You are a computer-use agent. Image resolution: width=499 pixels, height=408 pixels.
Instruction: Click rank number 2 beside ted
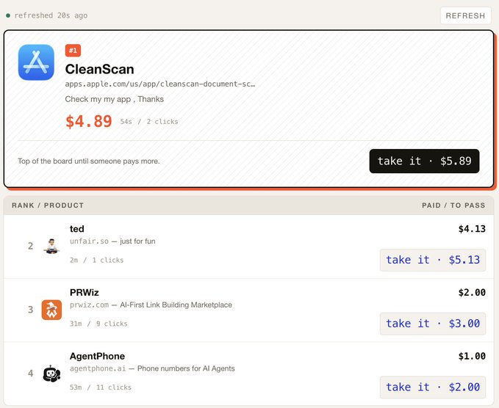[31, 246]
